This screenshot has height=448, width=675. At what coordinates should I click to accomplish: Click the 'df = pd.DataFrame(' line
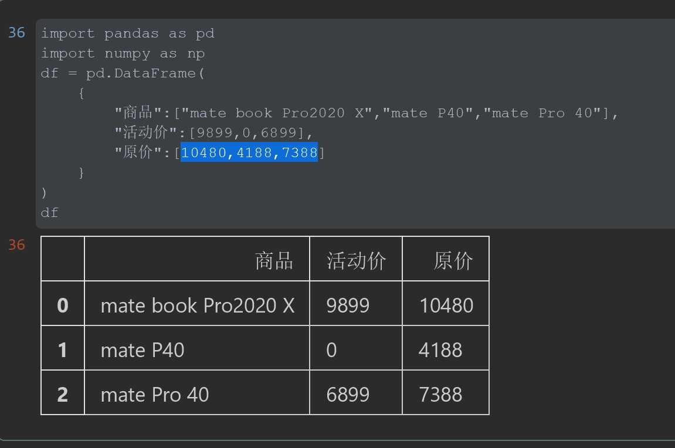pyautogui.click(x=123, y=73)
